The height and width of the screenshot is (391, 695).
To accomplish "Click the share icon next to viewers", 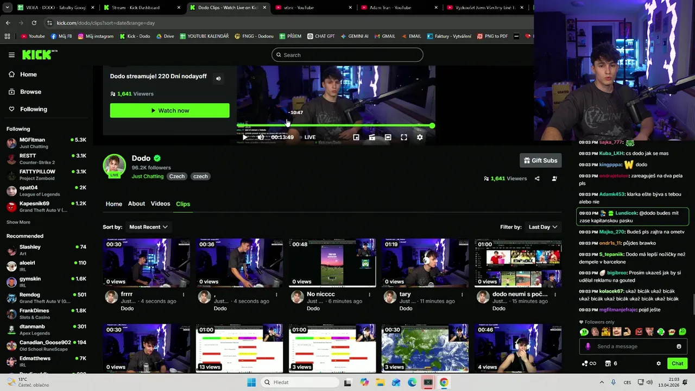I will 537,179.
